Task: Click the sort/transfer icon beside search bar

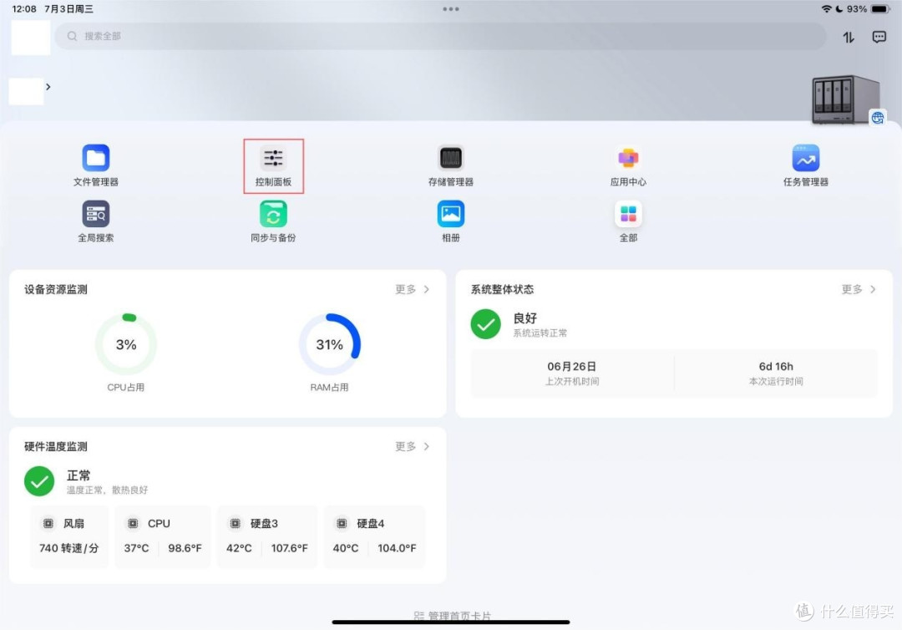Action: (847, 37)
